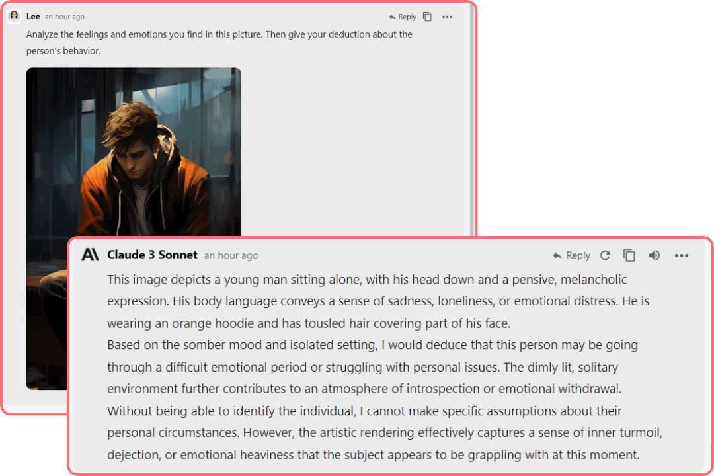Click paragraph starting 'This image depicts a young man'
Viewport: 714px width, 476px height.
(378, 301)
